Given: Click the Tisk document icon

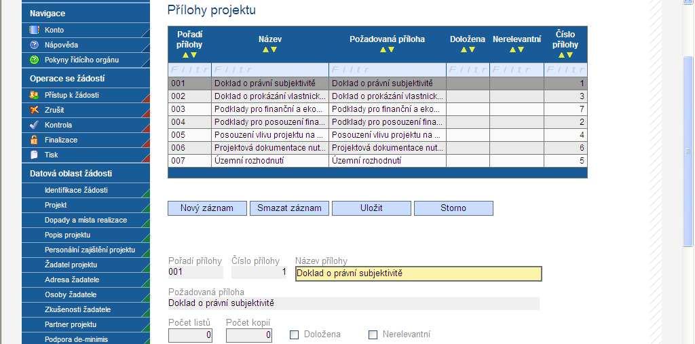Looking at the screenshot, I should (x=34, y=155).
